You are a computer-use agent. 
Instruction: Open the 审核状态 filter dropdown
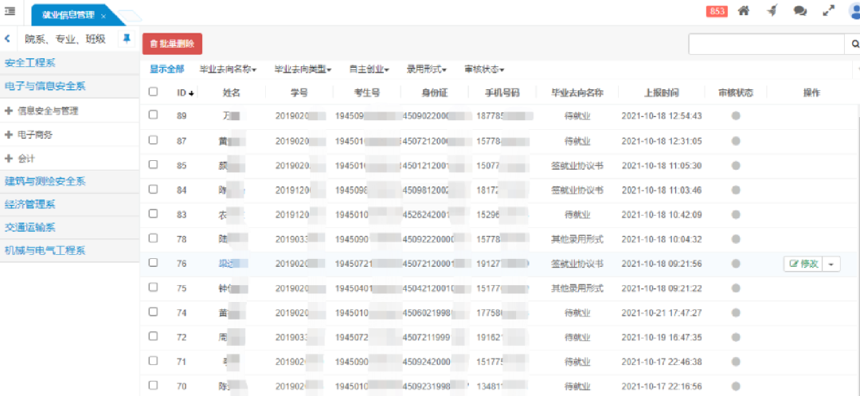click(x=483, y=69)
